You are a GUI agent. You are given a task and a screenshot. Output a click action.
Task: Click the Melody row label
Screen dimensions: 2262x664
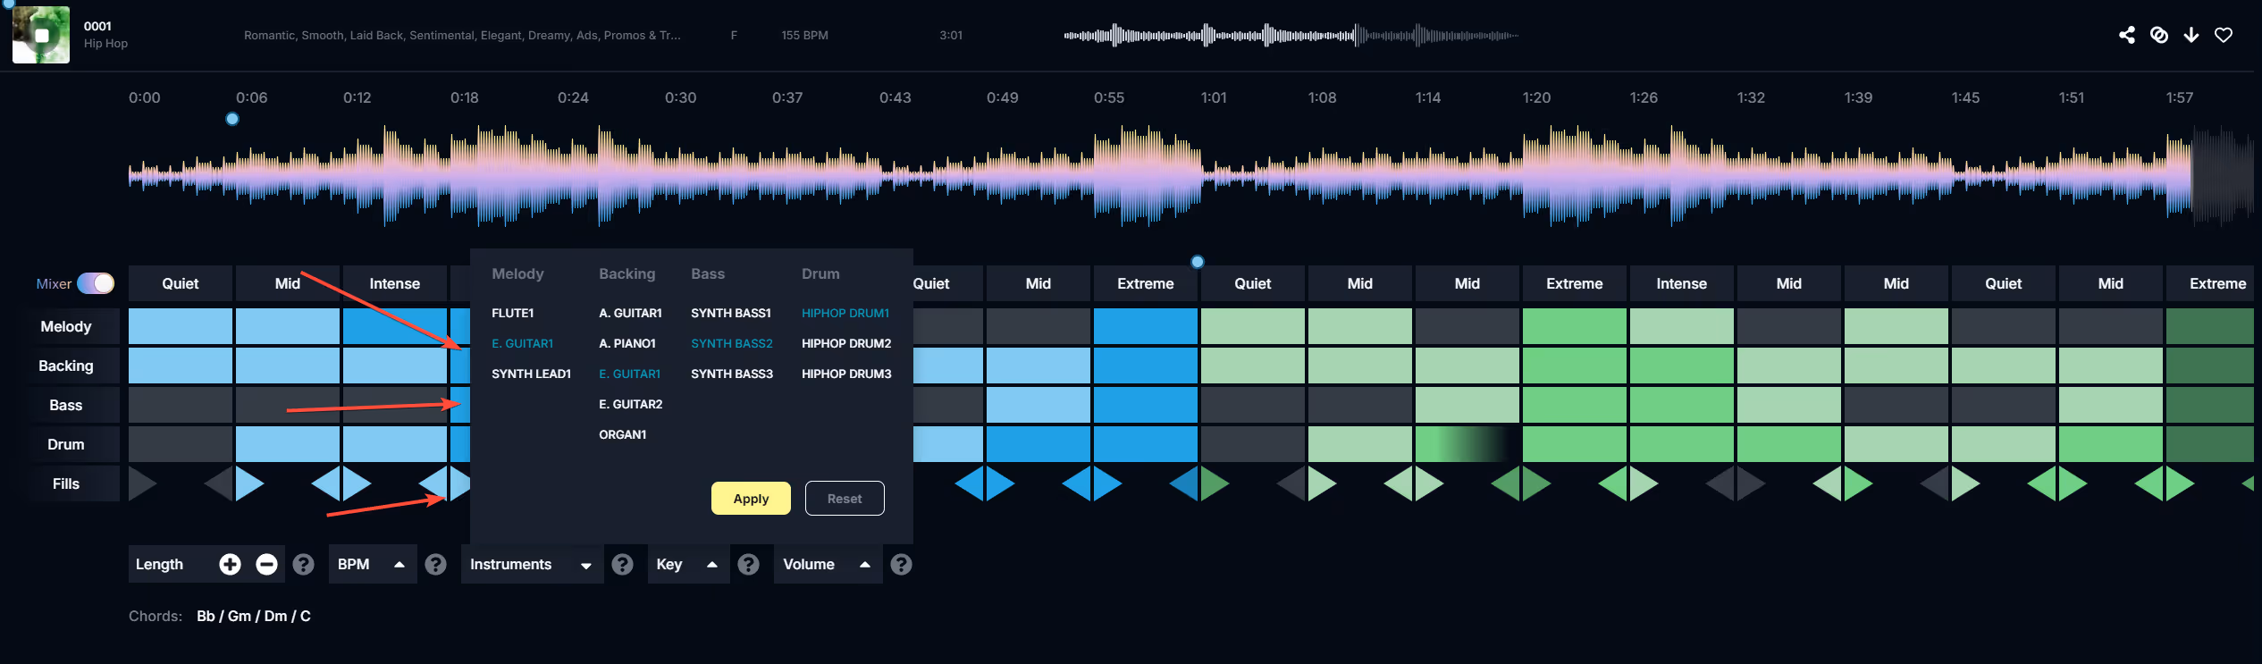coord(66,326)
